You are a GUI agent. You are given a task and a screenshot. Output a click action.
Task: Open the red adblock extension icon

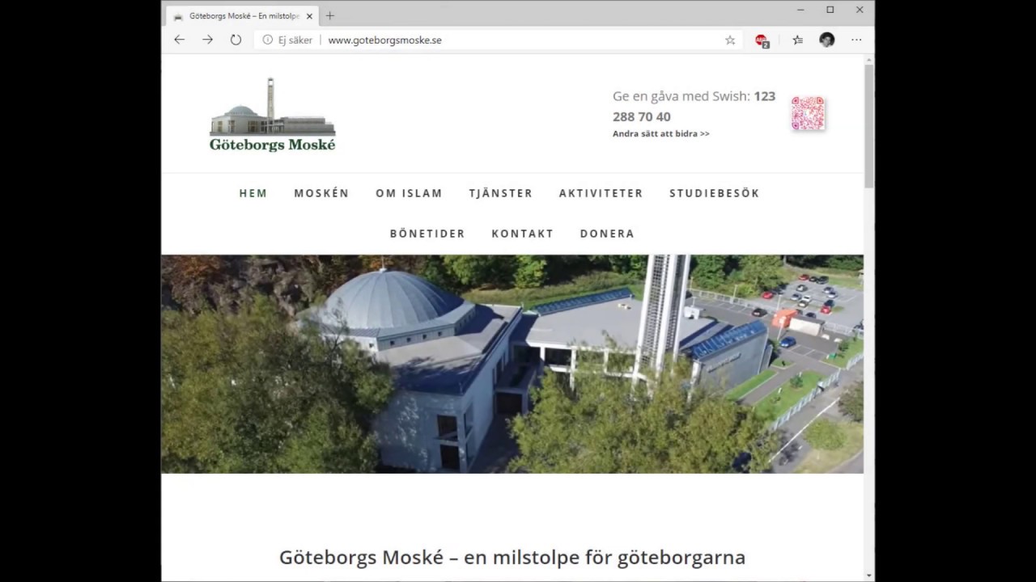762,40
